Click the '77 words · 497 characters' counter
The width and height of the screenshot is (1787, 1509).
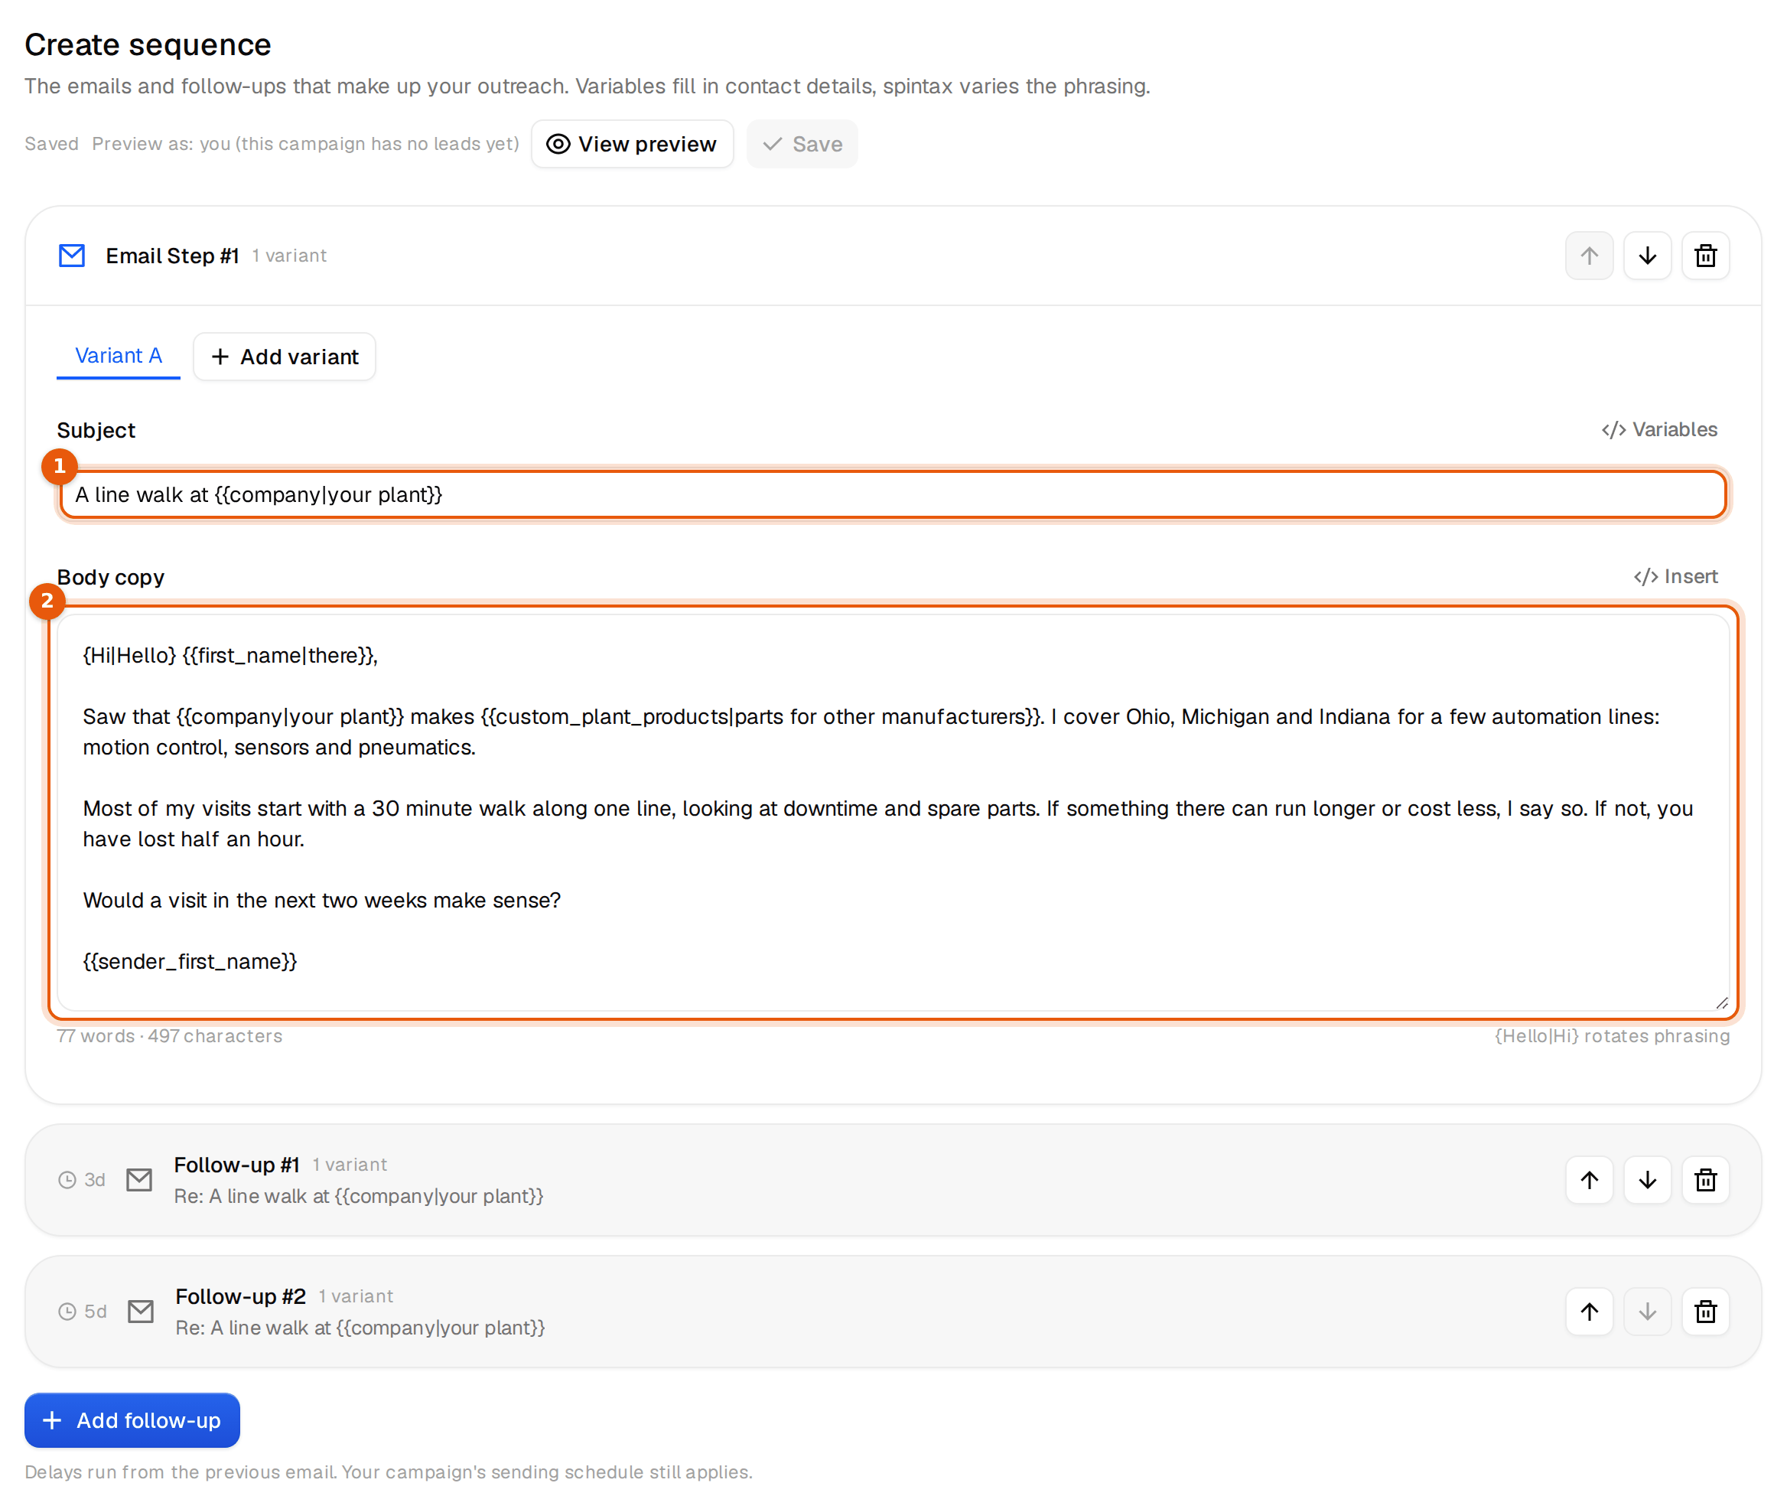click(x=169, y=1036)
